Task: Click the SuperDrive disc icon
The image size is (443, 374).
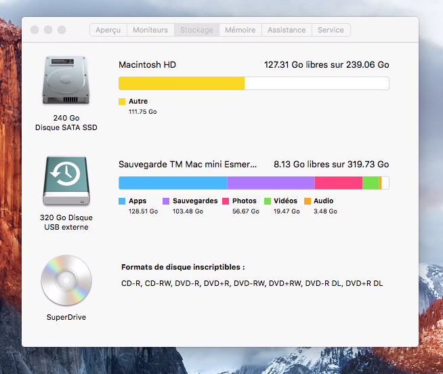Action: pyautogui.click(x=66, y=280)
